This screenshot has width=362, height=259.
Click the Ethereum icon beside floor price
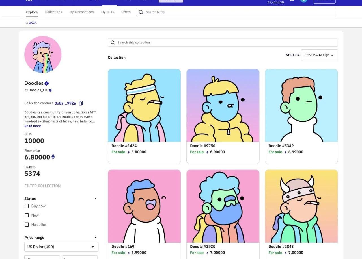(x=53, y=157)
